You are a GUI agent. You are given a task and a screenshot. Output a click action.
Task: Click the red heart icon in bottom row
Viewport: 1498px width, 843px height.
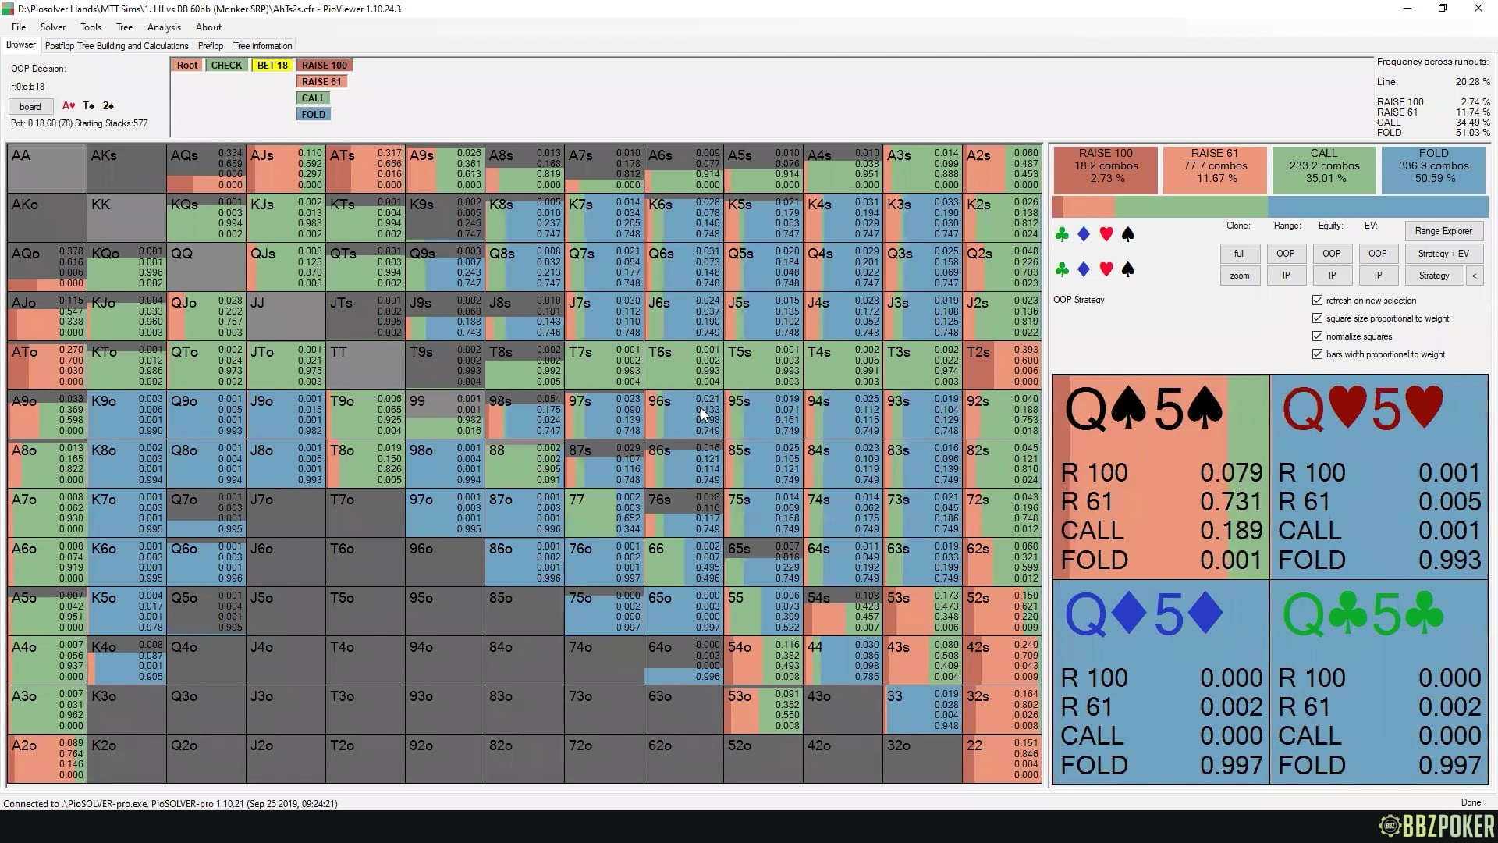(1106, 269)
